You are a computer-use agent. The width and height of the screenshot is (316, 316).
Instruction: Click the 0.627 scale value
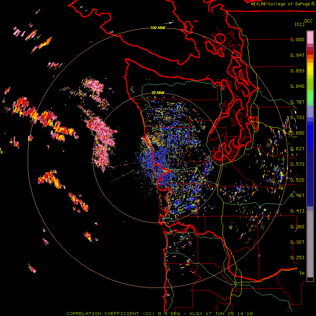pyautogui.click(x=297, y=149)
